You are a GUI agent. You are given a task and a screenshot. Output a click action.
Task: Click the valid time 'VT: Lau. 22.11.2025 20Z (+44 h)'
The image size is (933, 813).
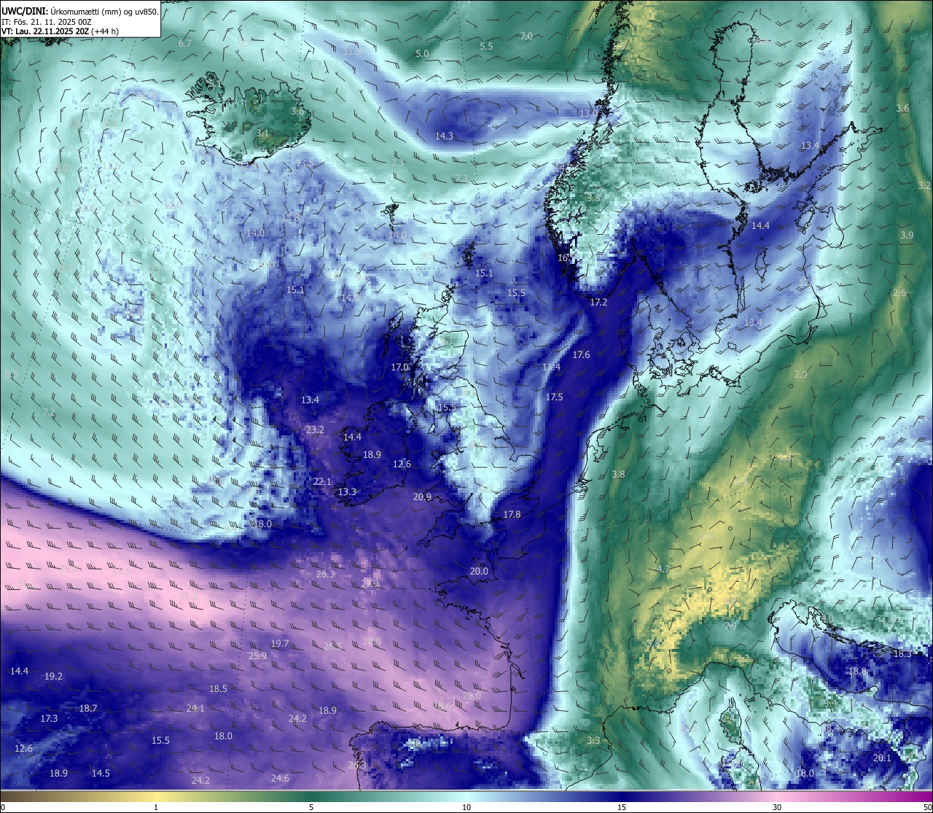click(x=60, y=31)
